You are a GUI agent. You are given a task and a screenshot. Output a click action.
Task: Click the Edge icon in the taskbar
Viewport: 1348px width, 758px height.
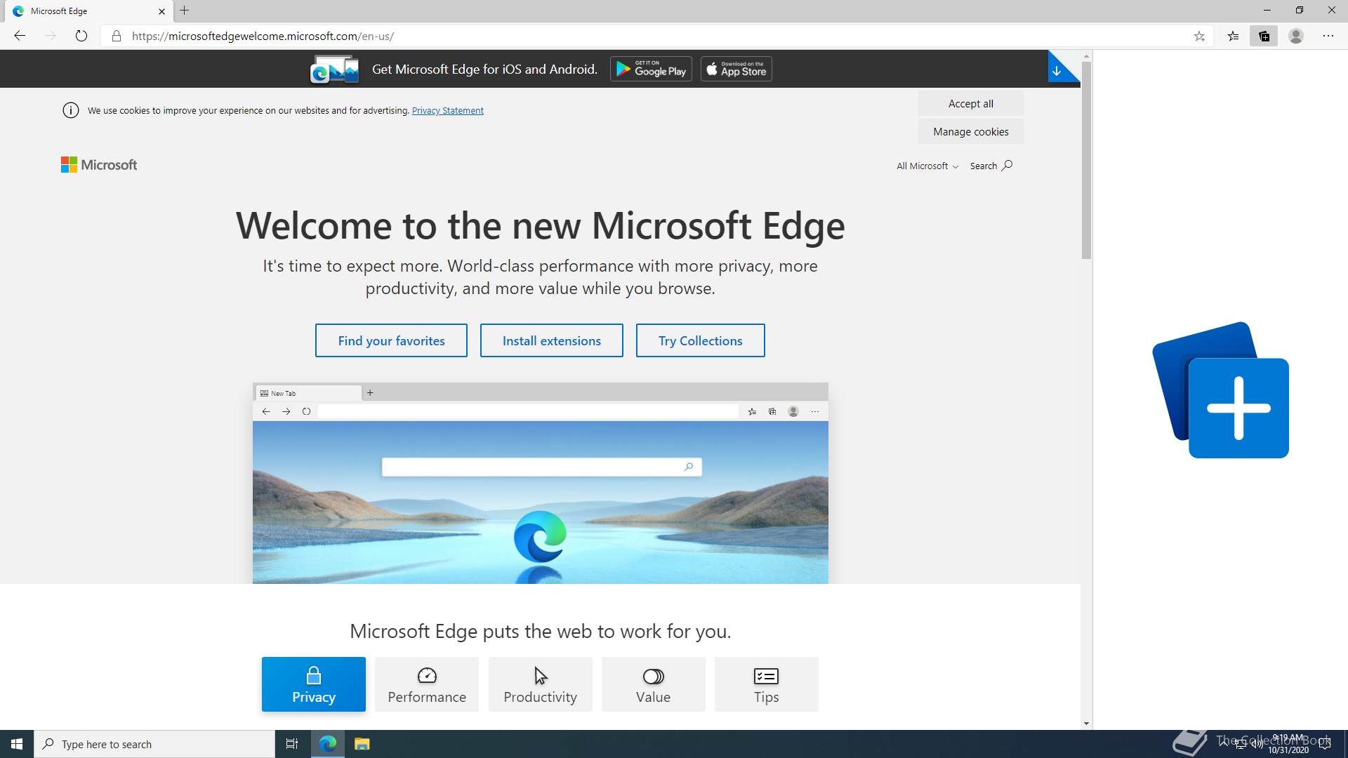(328, 744)
